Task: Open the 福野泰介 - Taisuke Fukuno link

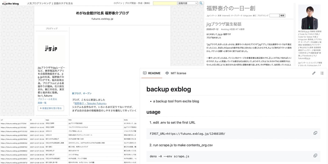Action: (90, 104)
